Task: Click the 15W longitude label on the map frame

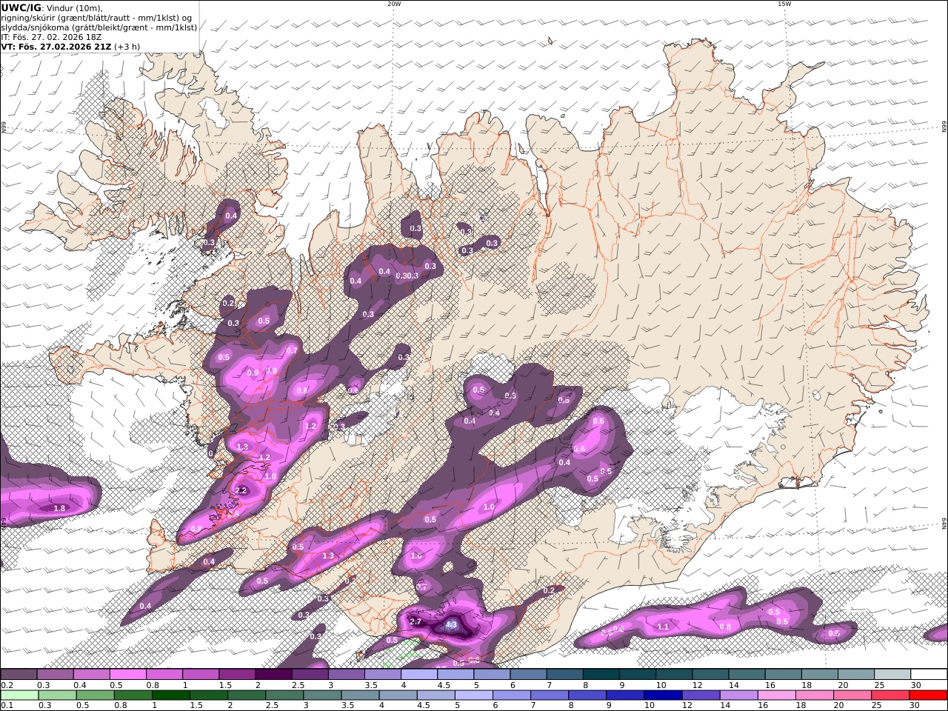Action: pos(784,4)
